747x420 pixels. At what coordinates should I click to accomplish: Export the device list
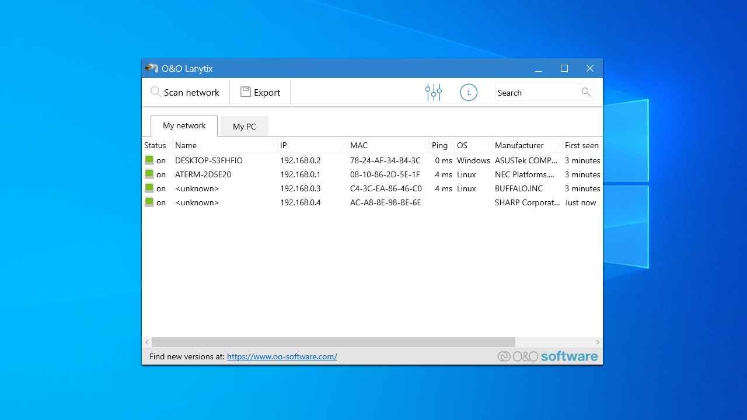coord(260,92)
